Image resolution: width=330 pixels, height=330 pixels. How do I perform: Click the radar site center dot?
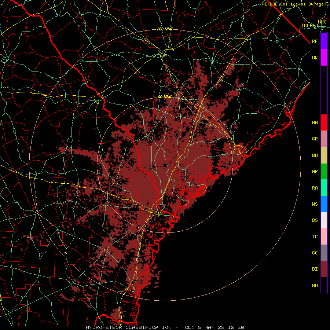click(165, 165)
